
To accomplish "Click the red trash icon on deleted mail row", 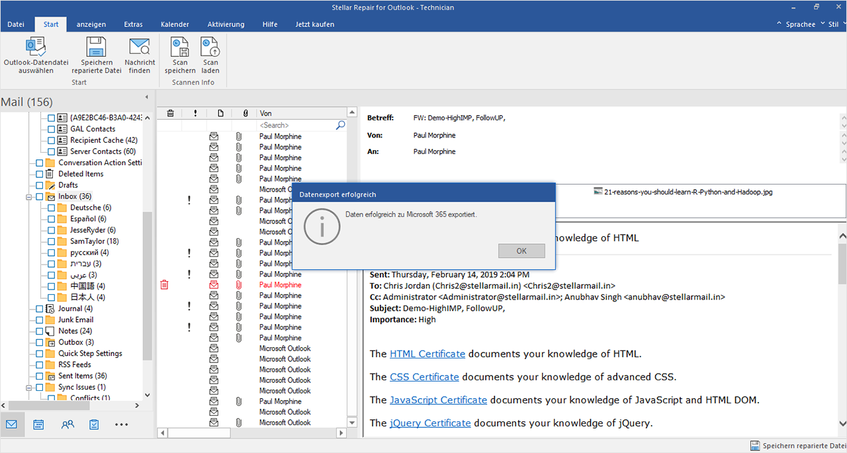I will coord(165,285).
